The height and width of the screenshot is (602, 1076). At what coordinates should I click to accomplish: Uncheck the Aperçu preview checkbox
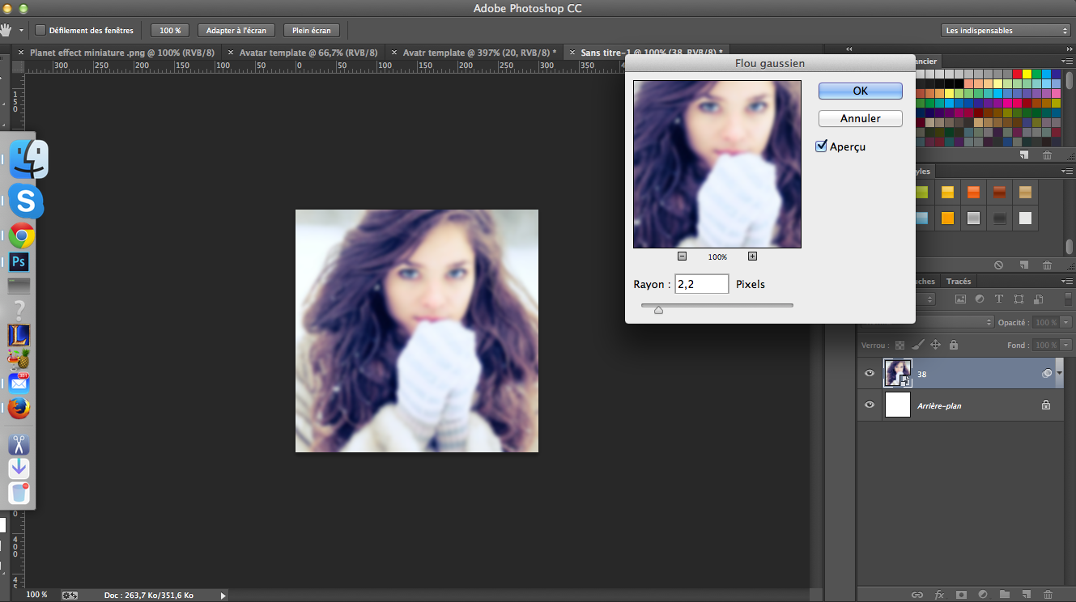[x=821, y=146]
